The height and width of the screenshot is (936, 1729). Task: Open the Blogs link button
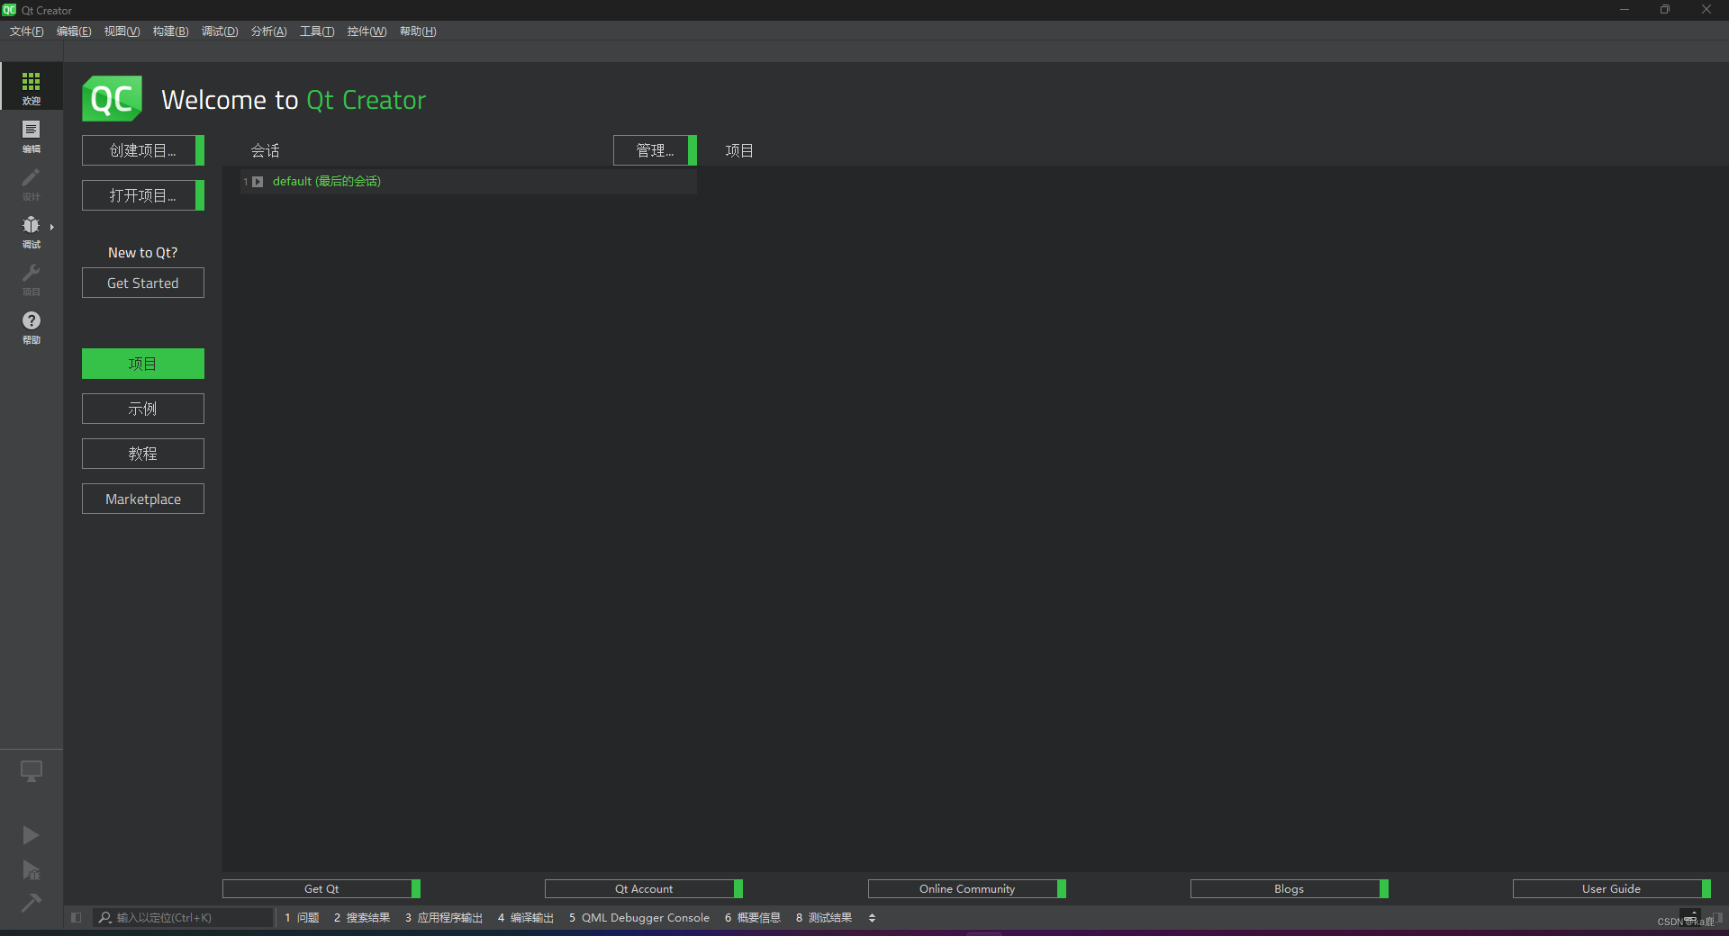tap(1290, 889)
